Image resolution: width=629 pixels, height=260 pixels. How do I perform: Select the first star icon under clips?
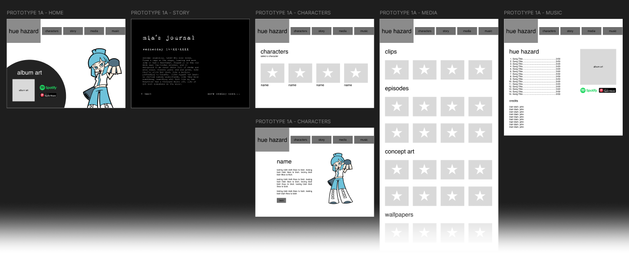pyautogui.click(x=397, y=70)
